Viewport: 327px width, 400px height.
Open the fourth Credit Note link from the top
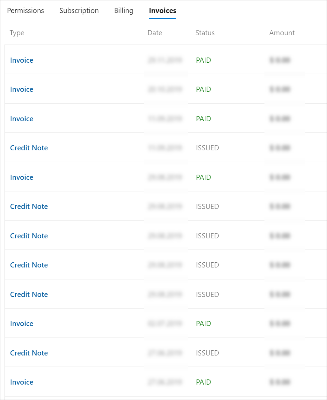[x=29, y=265]
